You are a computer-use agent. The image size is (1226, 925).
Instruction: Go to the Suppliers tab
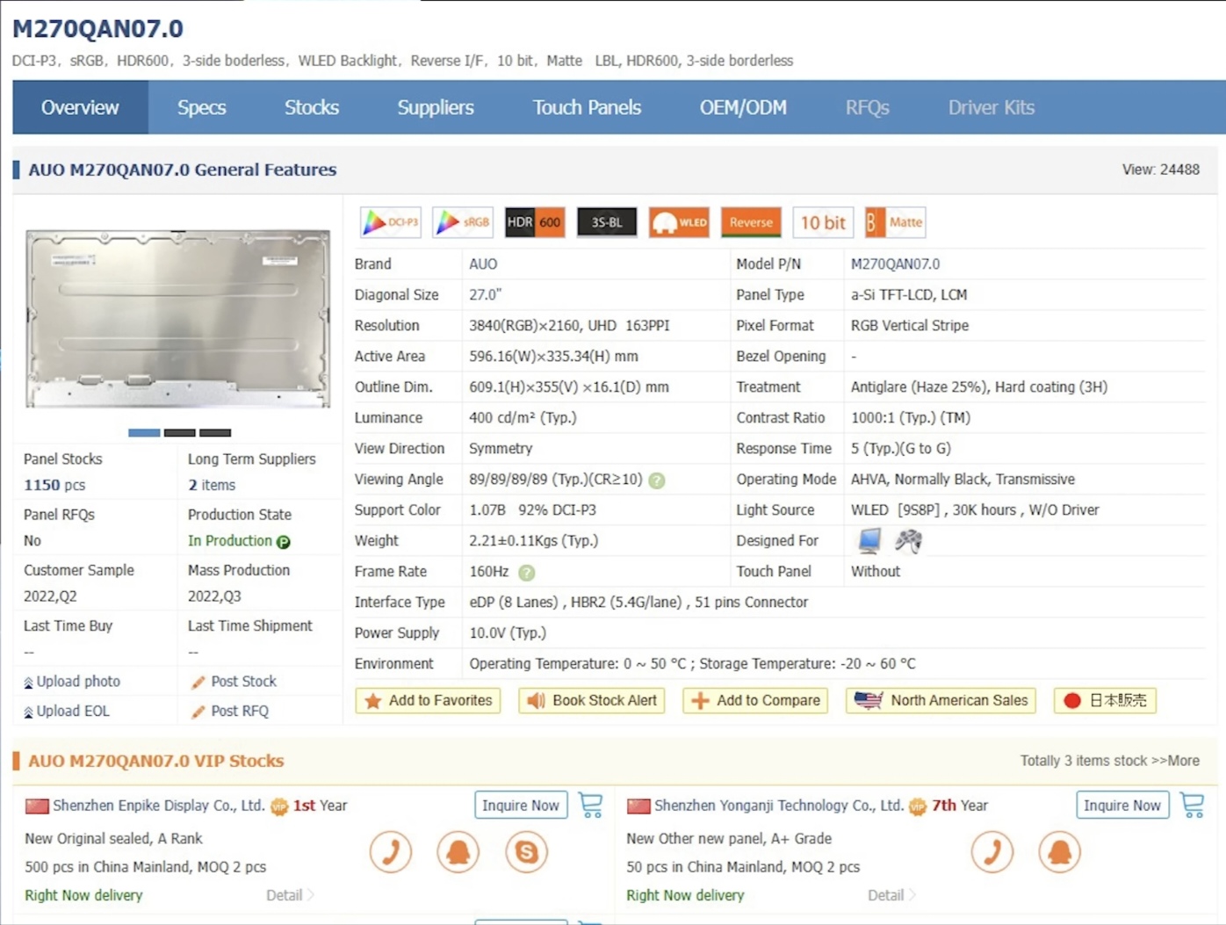tap(436, 107)
